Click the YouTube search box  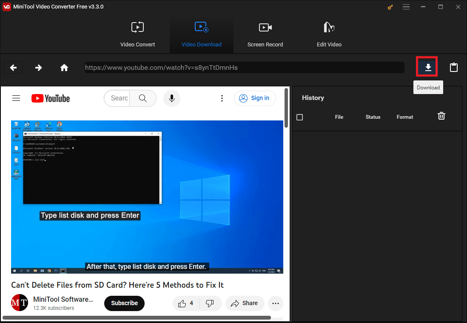click(117, 98)
